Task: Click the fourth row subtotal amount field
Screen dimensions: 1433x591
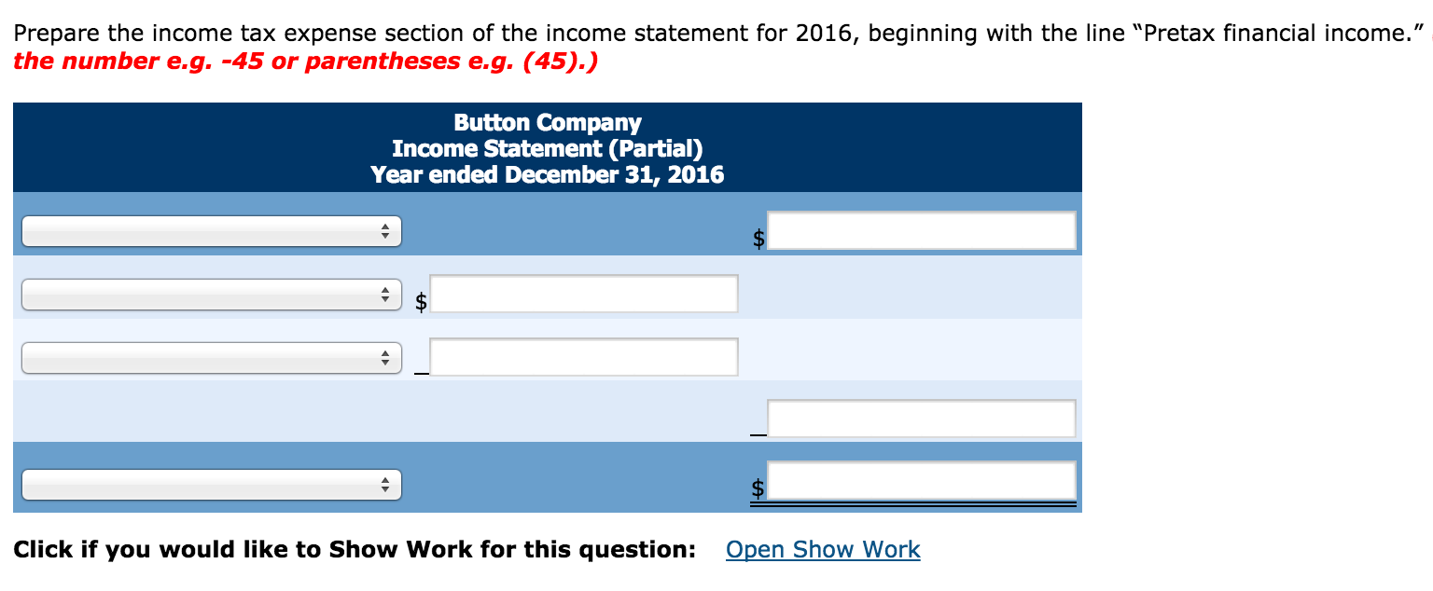Action: (922, 418)
